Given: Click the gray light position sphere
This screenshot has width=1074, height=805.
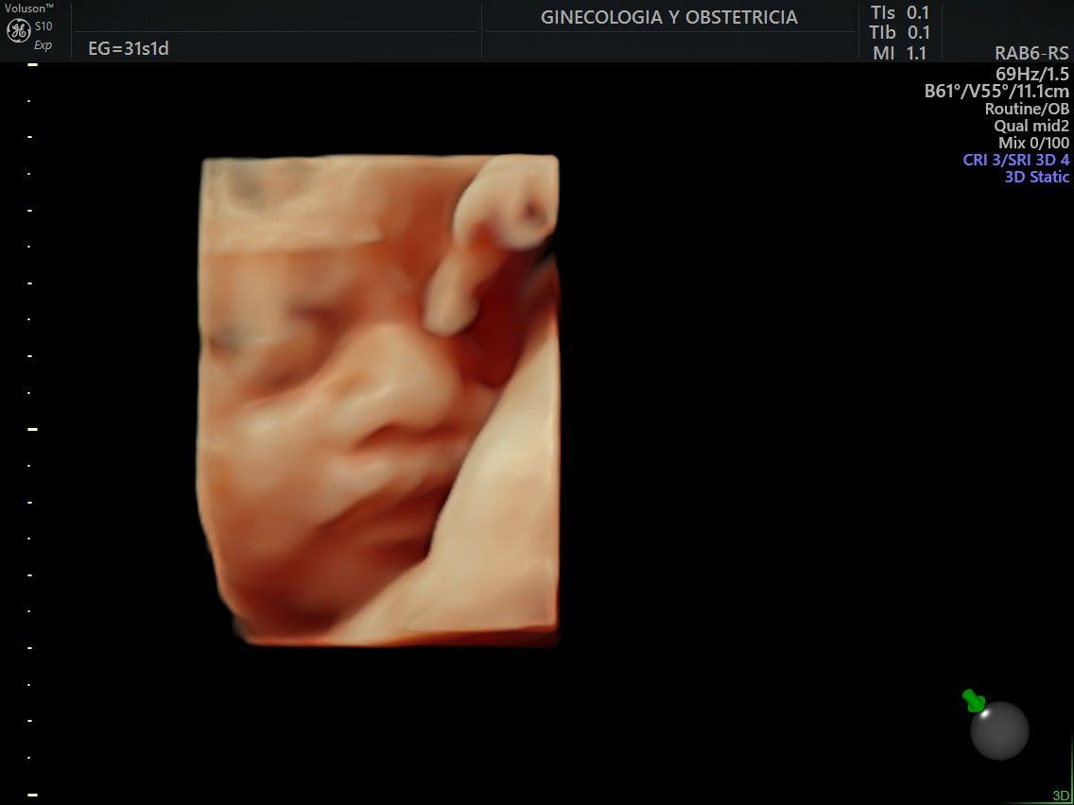Looking at the screenshot, I should tap(999, 730).
